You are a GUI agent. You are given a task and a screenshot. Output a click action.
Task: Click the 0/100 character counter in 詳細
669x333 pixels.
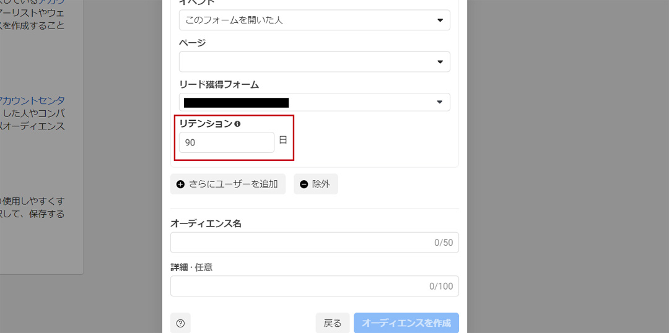(x=441, y=287)
